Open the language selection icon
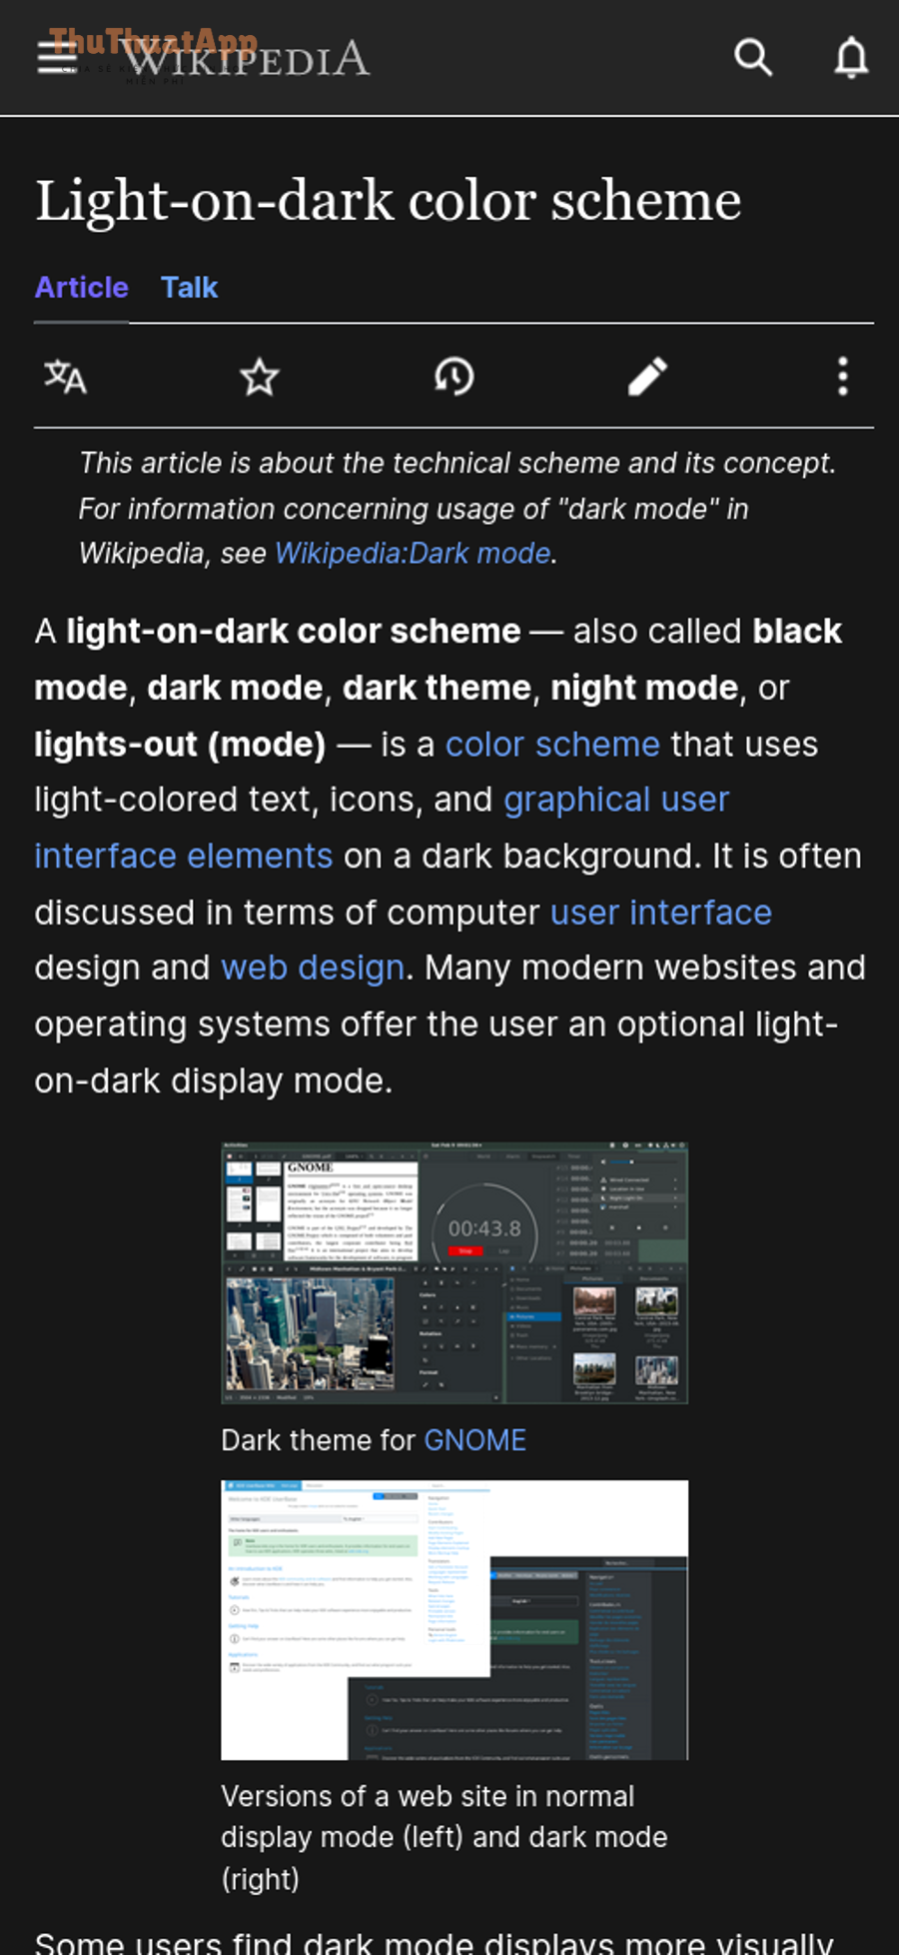Screen dimensions: 899x1955 point(65,377)
